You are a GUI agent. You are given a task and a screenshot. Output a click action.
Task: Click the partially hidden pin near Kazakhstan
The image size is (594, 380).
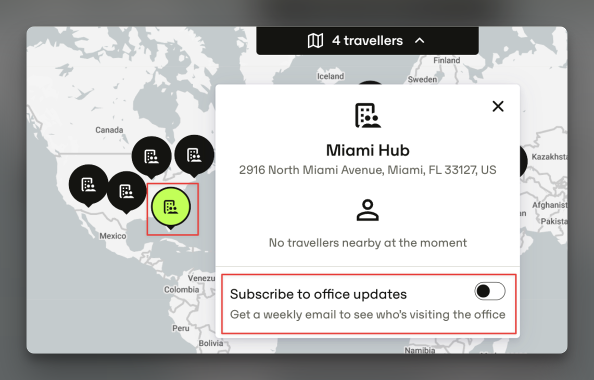click(524, 162)
